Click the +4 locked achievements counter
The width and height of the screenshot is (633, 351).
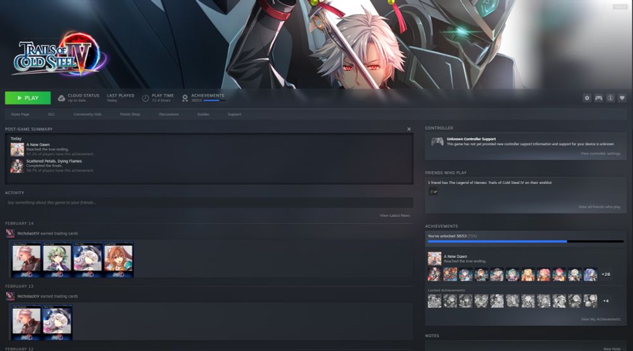coord(606,301)
